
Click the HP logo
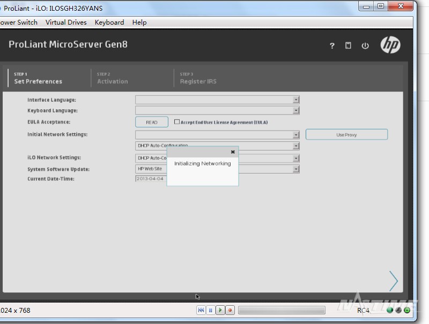(x=390, y=45)
